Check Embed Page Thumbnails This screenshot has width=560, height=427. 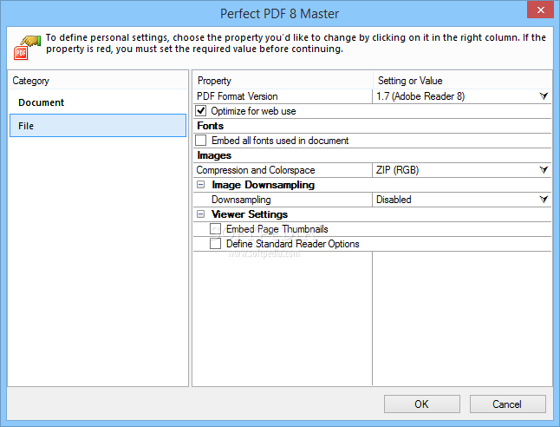point(215,229)
